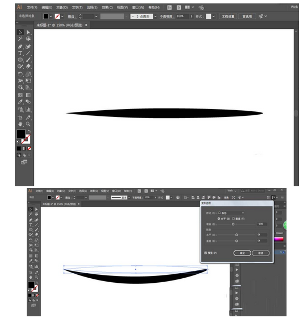Open the 3 点圆形 brush dropdown
The height and width of the screenshot is (318, 303).
pyautogui.click(x=155, y=16)
